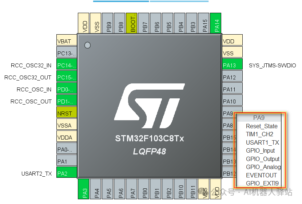Click pin PB9
This screenshot has width=302, height=204.
107,23
